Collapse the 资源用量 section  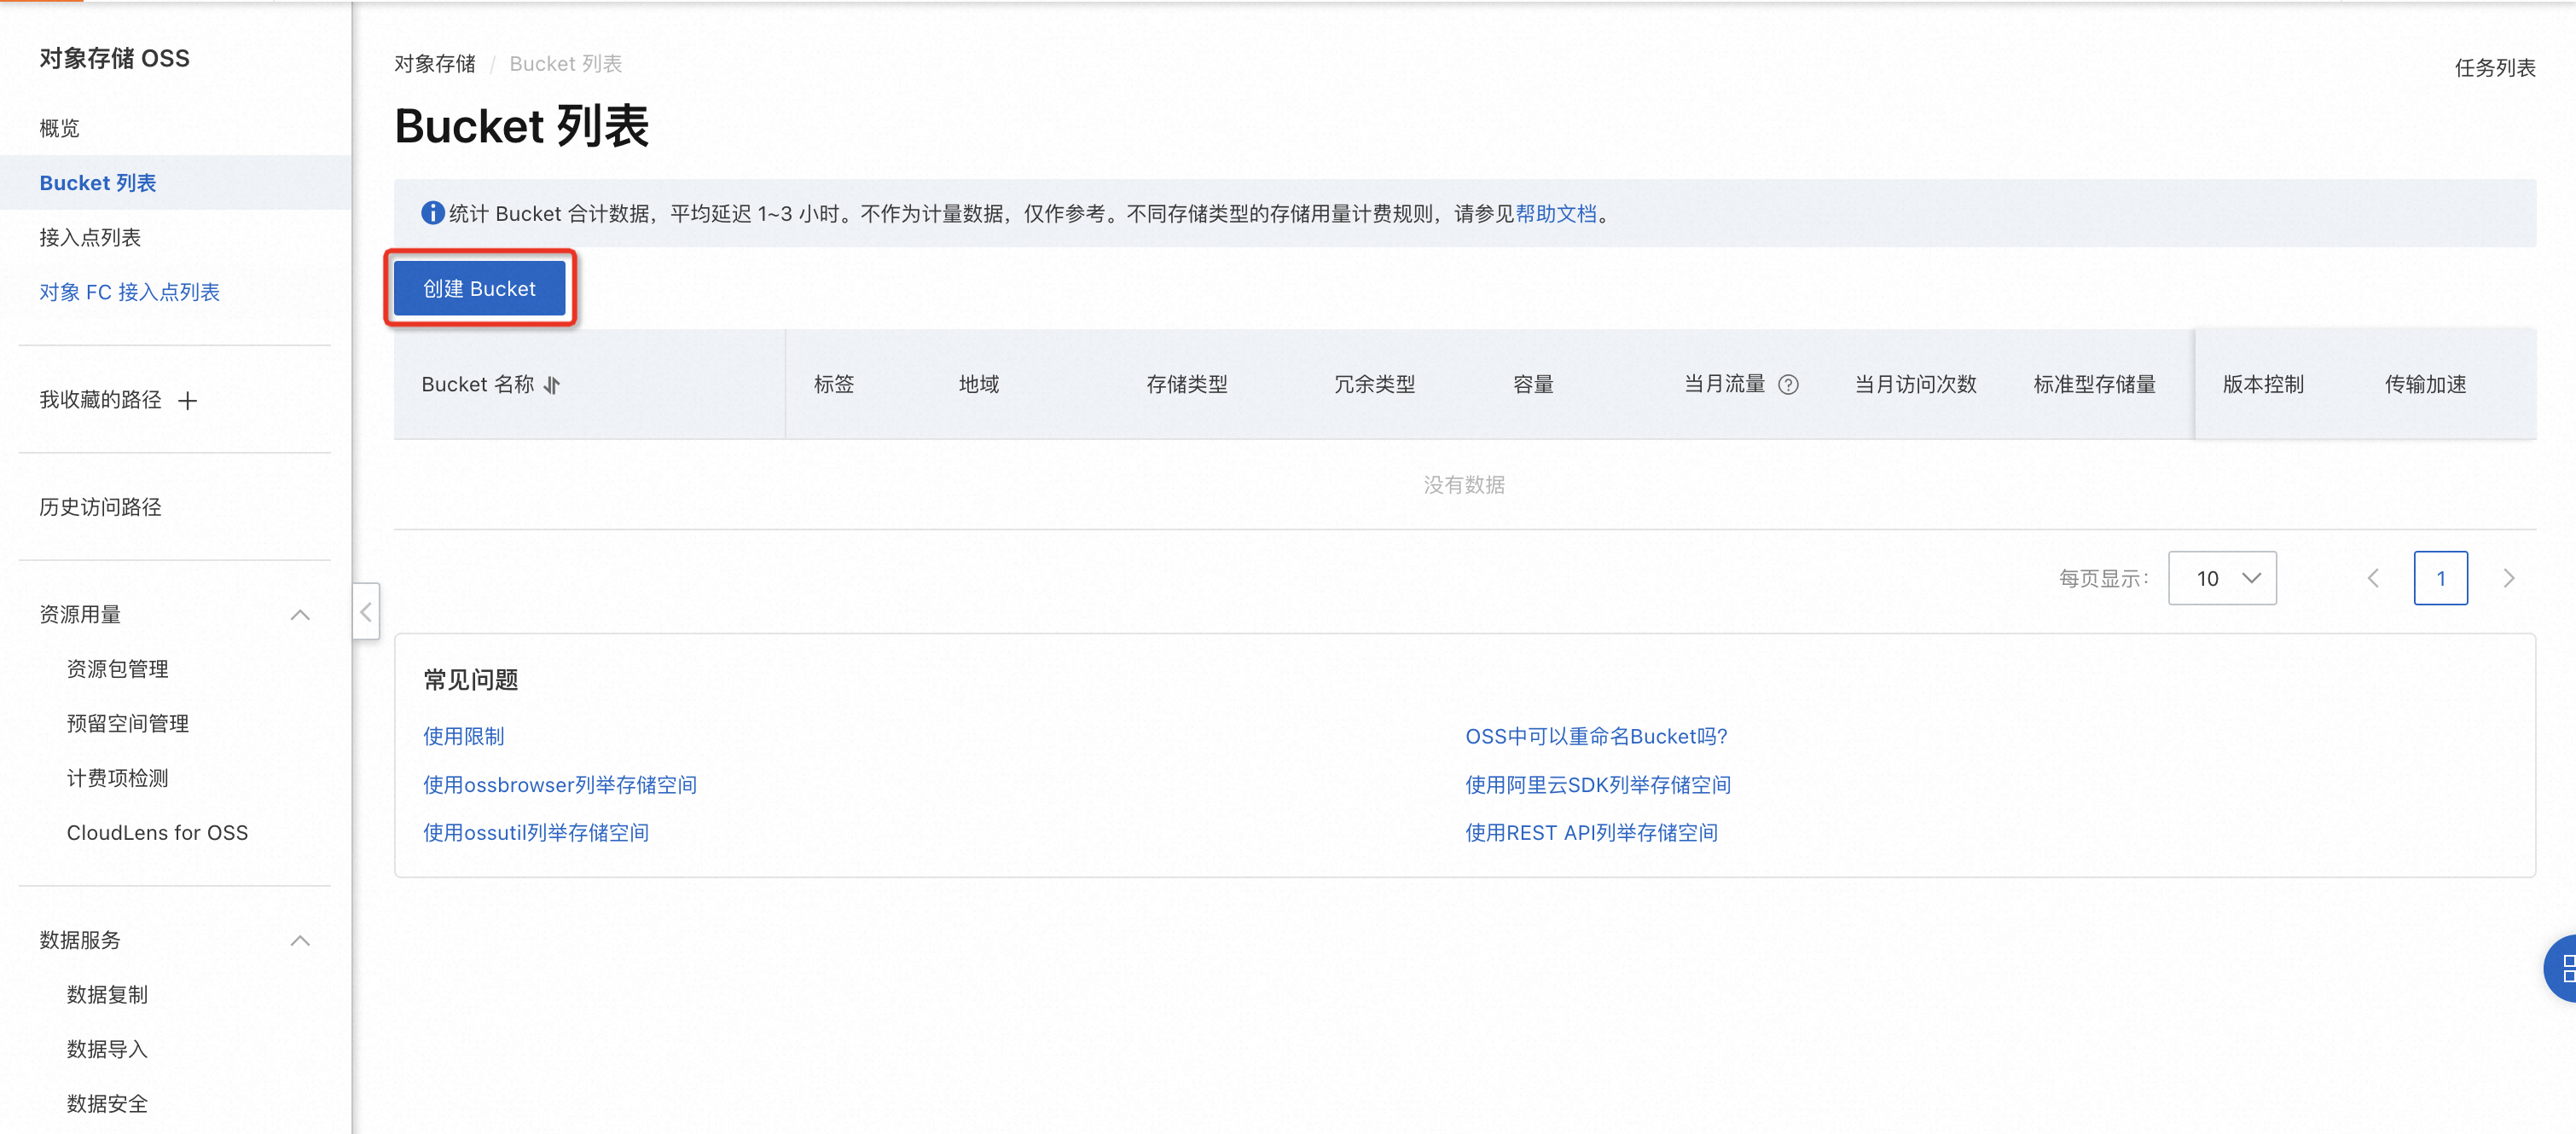299,615
